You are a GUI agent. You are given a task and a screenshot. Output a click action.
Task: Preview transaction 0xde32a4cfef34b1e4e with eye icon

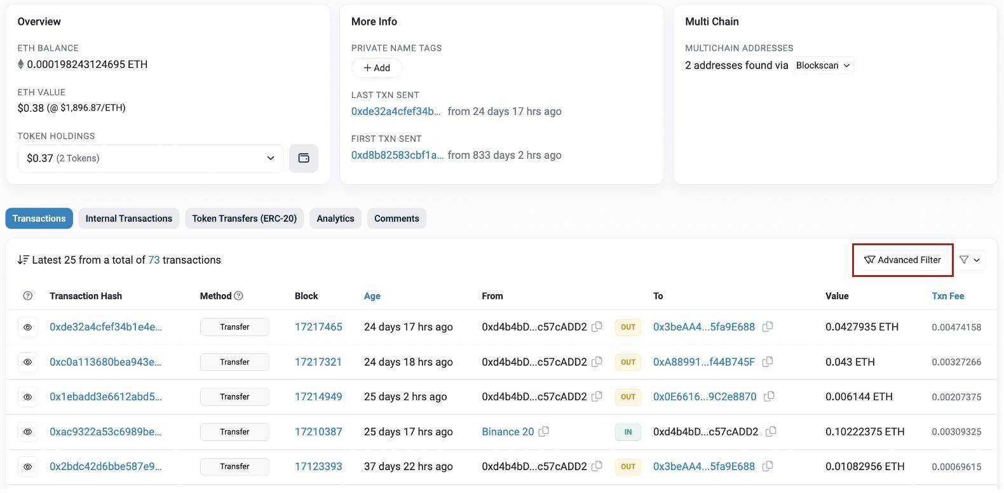28,327
